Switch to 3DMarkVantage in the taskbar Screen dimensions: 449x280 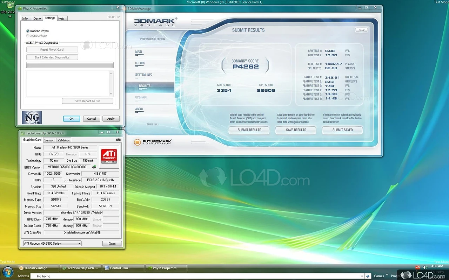pyautogui.click(x=38, y=268)
